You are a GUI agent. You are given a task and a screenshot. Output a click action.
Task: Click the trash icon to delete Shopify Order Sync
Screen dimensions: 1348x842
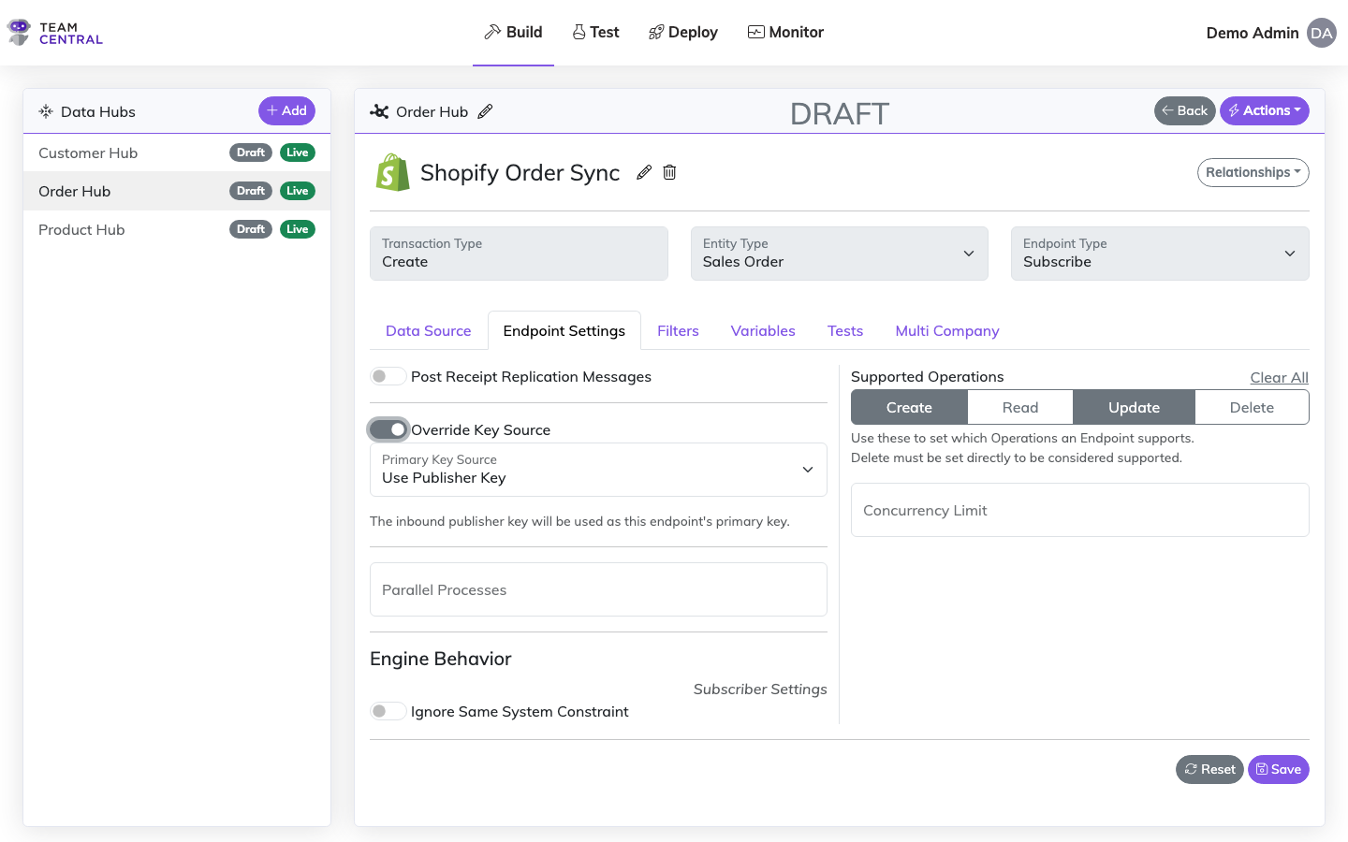tap(669, 172)
